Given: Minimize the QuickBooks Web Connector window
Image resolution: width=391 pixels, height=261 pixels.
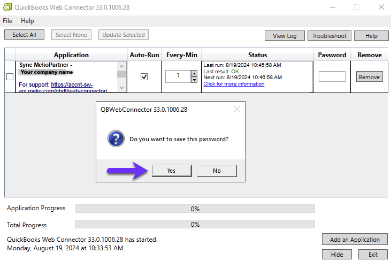Looking at the screenshot, I should (332, 7).
